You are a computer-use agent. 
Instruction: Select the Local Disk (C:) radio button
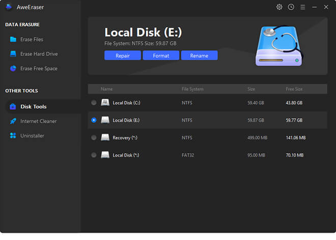tap(94, 102)
